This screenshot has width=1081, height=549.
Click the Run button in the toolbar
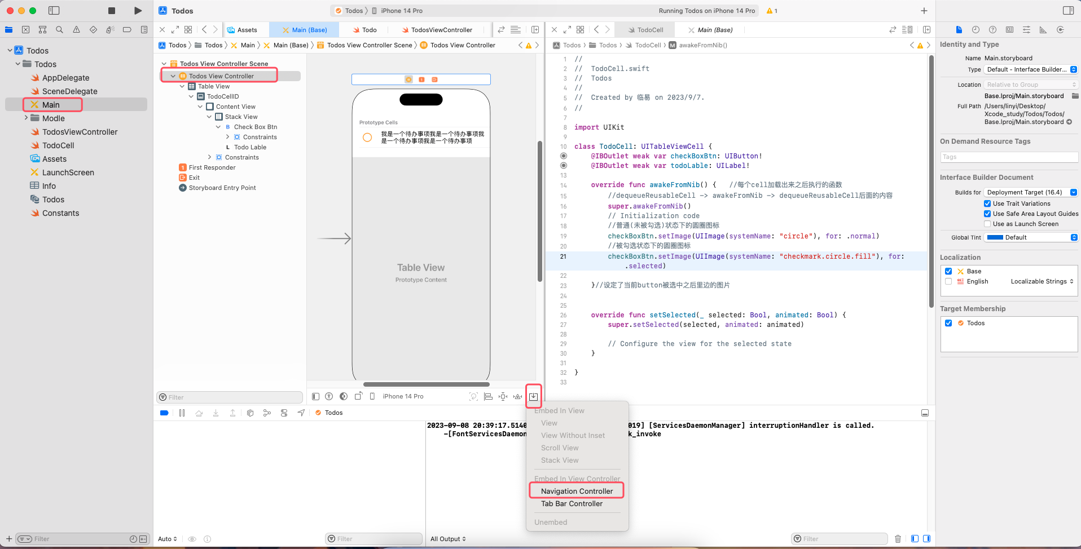[137, 10]
